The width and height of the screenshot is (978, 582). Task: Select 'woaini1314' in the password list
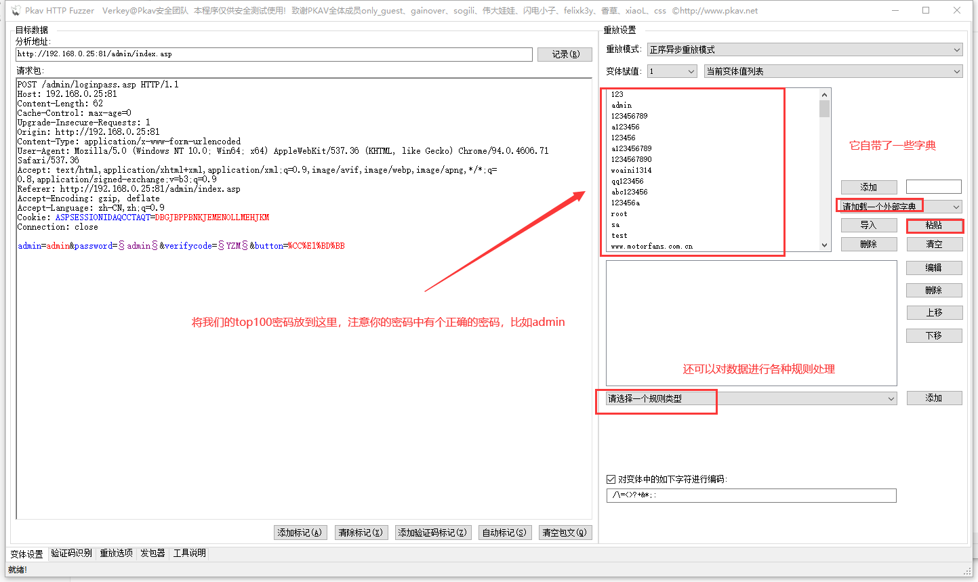pyautogui.click(x=631, y=170)
